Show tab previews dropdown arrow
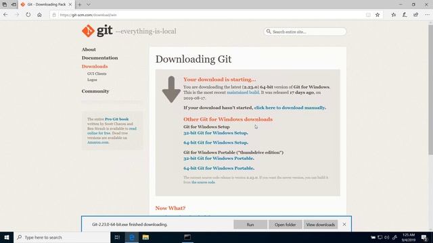Screen dimensions: 433x243 pyautogui.click(x=89, y=5)
